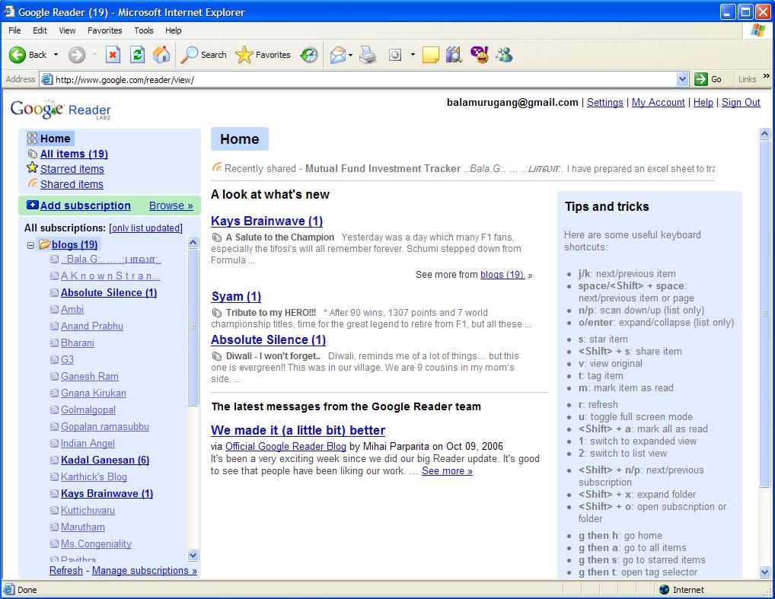
Task: Click the Google Reader logo
Action: (x=60, y=110)
